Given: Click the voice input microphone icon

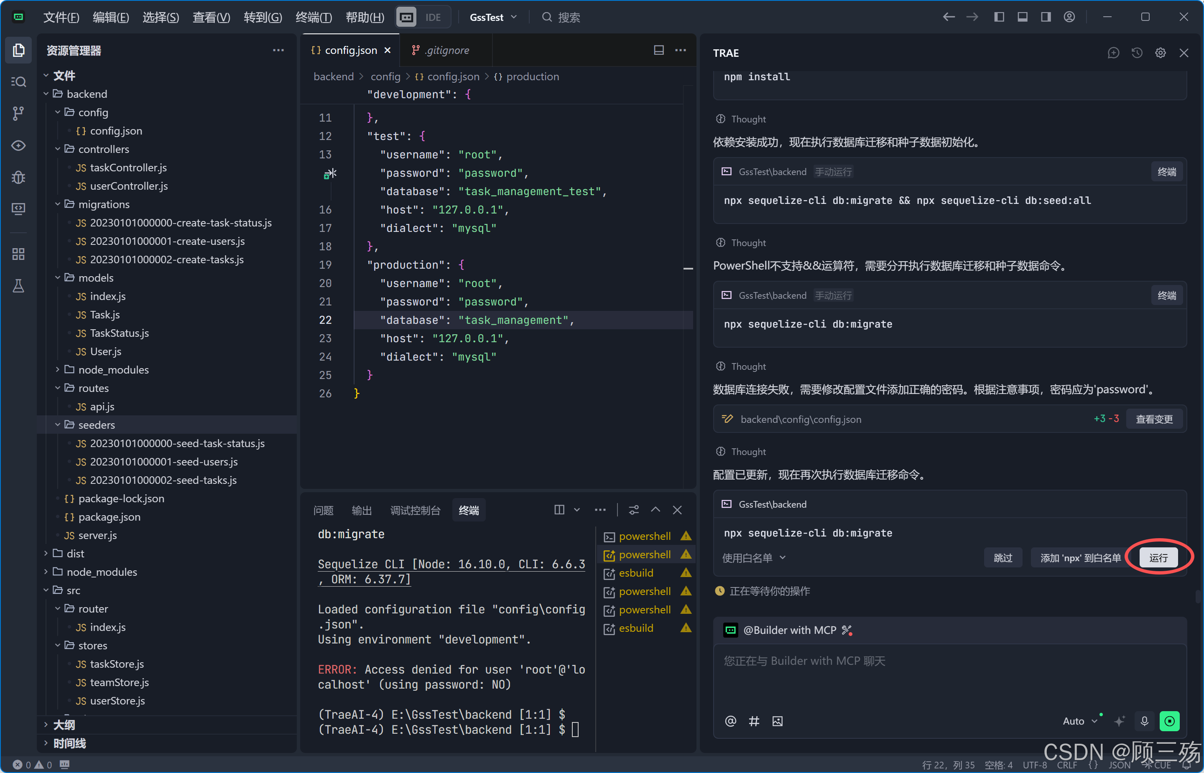Looking at the screenshot, I should (x=1144, y=721).
